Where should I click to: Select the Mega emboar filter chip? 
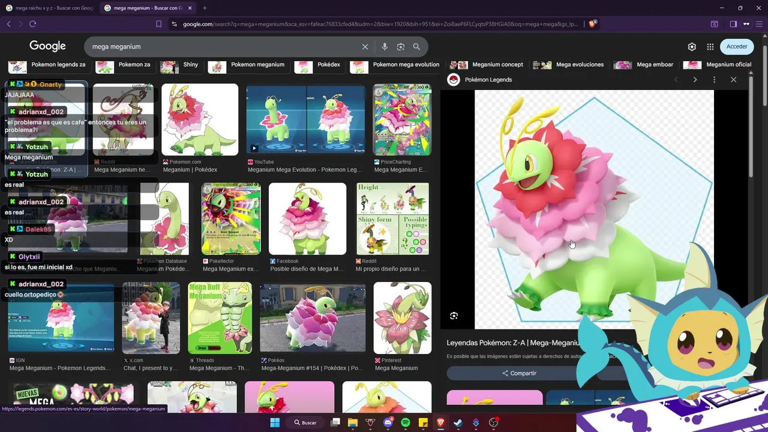tap(644, 65)
